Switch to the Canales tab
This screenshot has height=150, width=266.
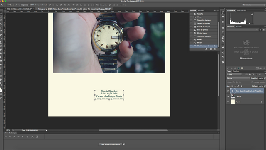click(236, 71)
